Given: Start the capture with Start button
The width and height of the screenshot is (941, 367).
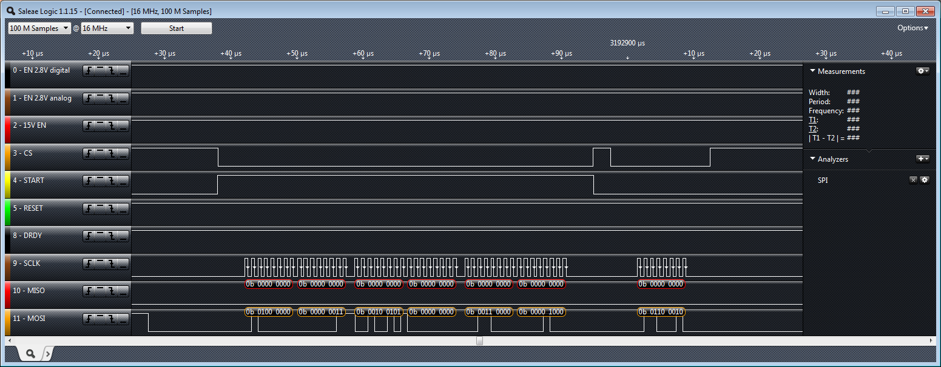Looking at the screenshot, I should click(177, 28).
